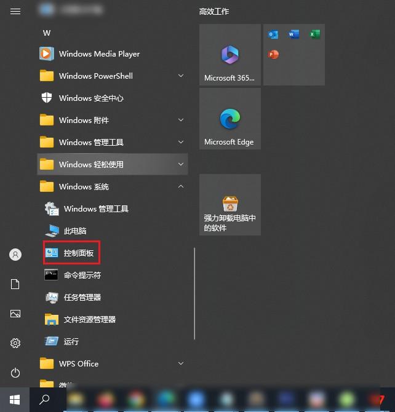Image resolution: width=395 pixels, height=412 pixels.
Task: Select the 文件资源管理器 text label
Action: pos(90,320)
